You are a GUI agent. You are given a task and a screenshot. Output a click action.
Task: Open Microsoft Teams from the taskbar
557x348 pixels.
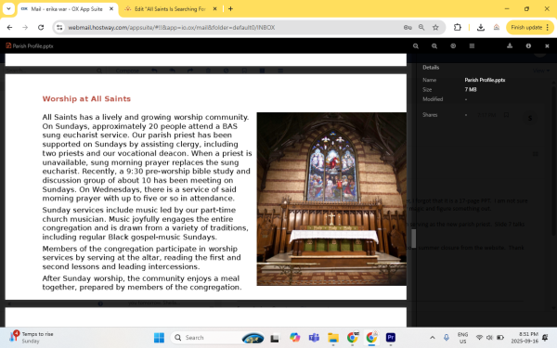[x=314, y=338]
